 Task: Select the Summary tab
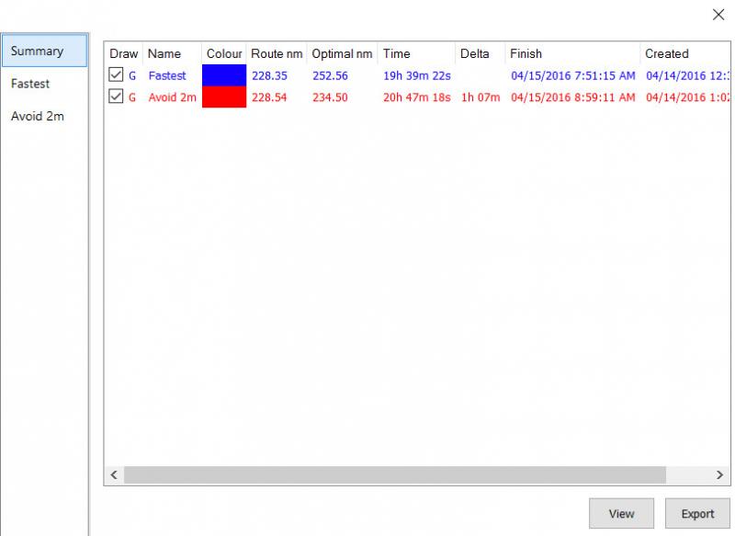pyautogui.click(x=43, y=51)
